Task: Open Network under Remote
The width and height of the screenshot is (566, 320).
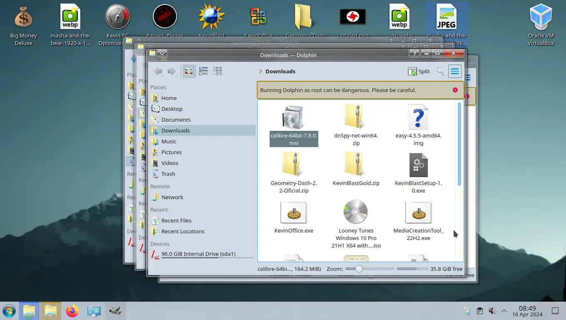Action: 202,197
